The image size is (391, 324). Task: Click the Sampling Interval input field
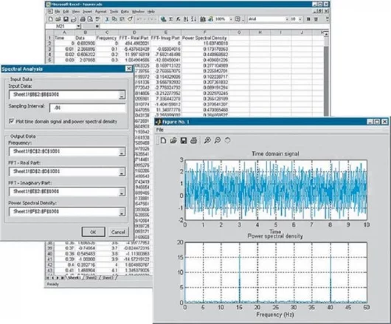(x=87, y=108)
